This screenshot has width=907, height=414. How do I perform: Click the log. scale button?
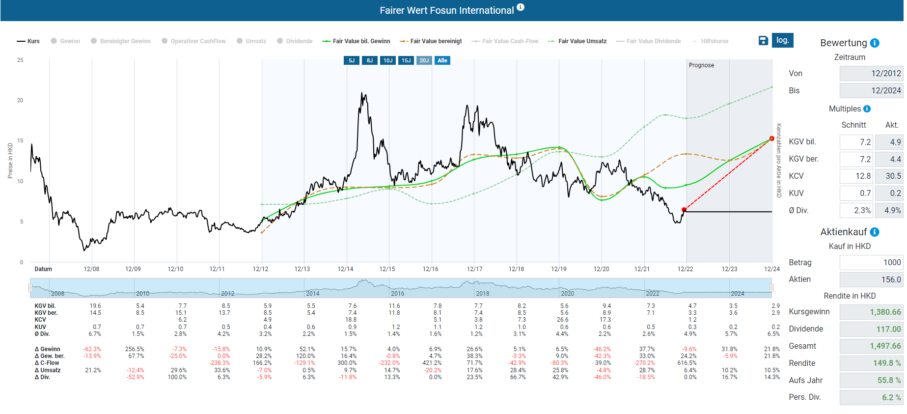[782, 40]
